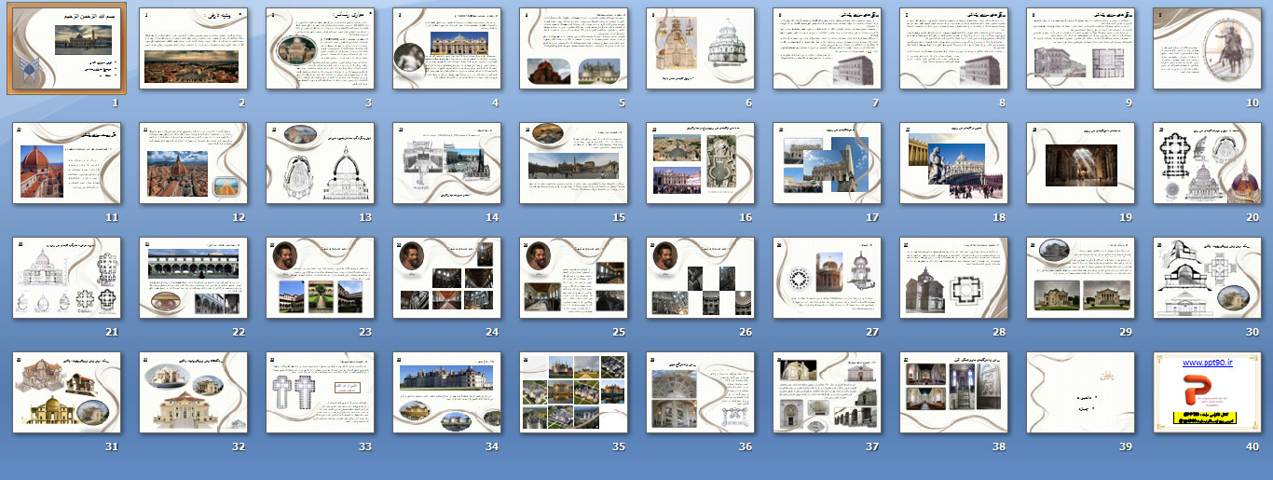Open slide 29 thumbnail
This screenshot has width=1273, height=480.
pyautogui.click(x=1080, y=278)
